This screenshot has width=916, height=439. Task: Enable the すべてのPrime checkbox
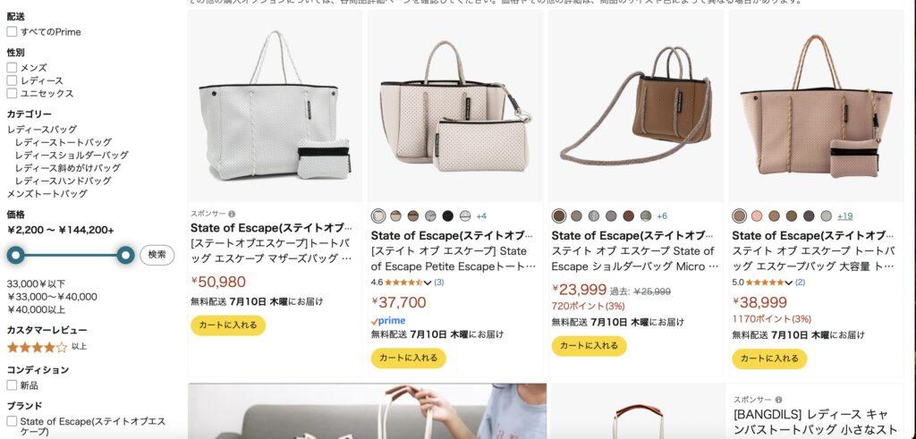[12, 31]
